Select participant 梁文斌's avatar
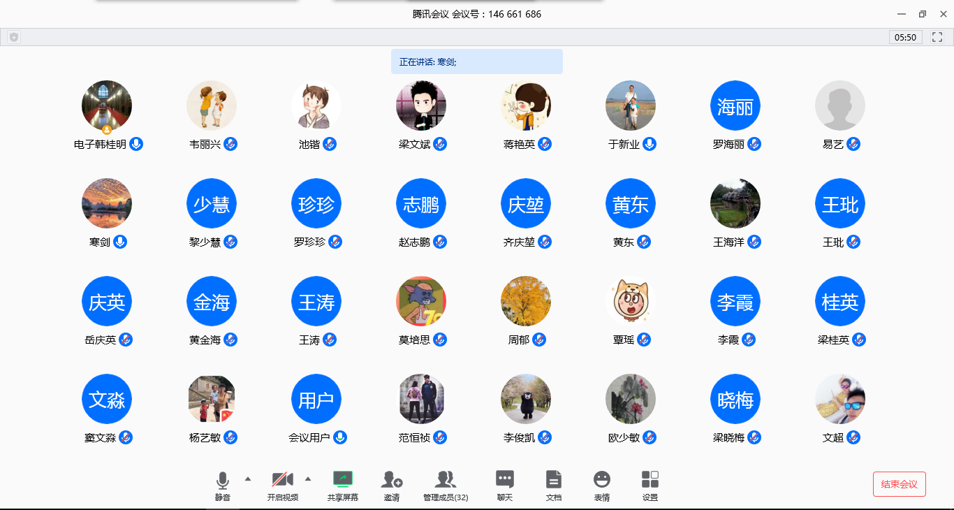The height and width of the screenshot is (510, 954). coord(420,105)
